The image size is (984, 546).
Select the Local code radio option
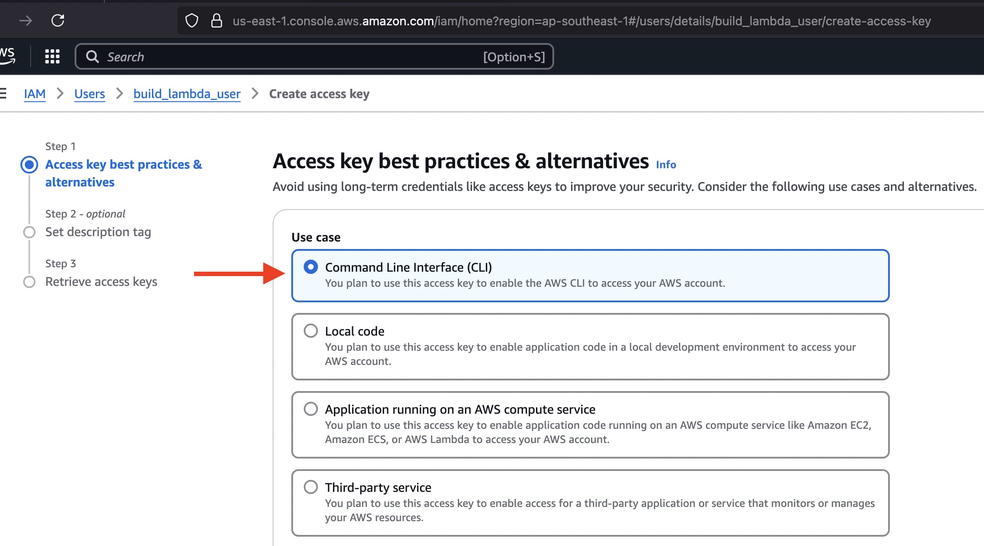tap(311, 331)
